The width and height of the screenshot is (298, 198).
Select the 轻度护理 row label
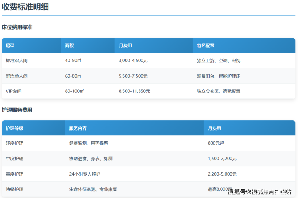coord(14,143)
